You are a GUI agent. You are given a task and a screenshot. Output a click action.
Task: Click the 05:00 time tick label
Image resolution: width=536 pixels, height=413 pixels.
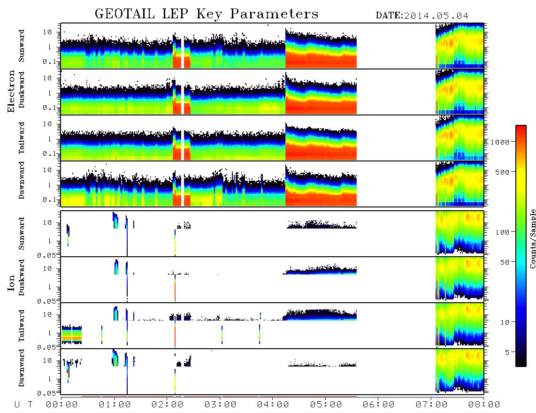(326, 405)
